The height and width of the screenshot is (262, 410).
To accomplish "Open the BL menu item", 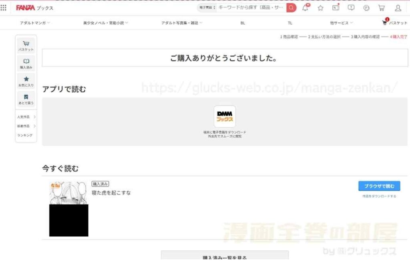I will point(243,23).
